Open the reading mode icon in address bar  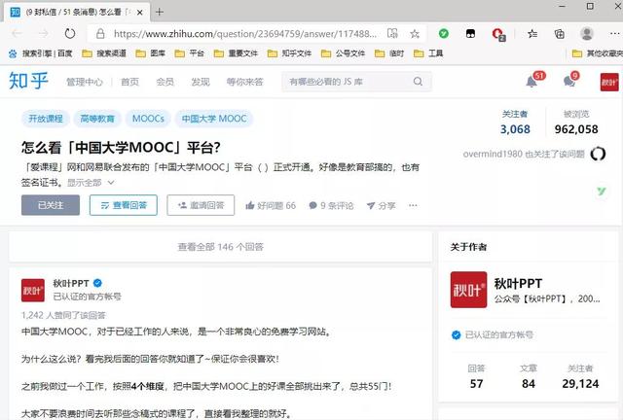[392, 33]
